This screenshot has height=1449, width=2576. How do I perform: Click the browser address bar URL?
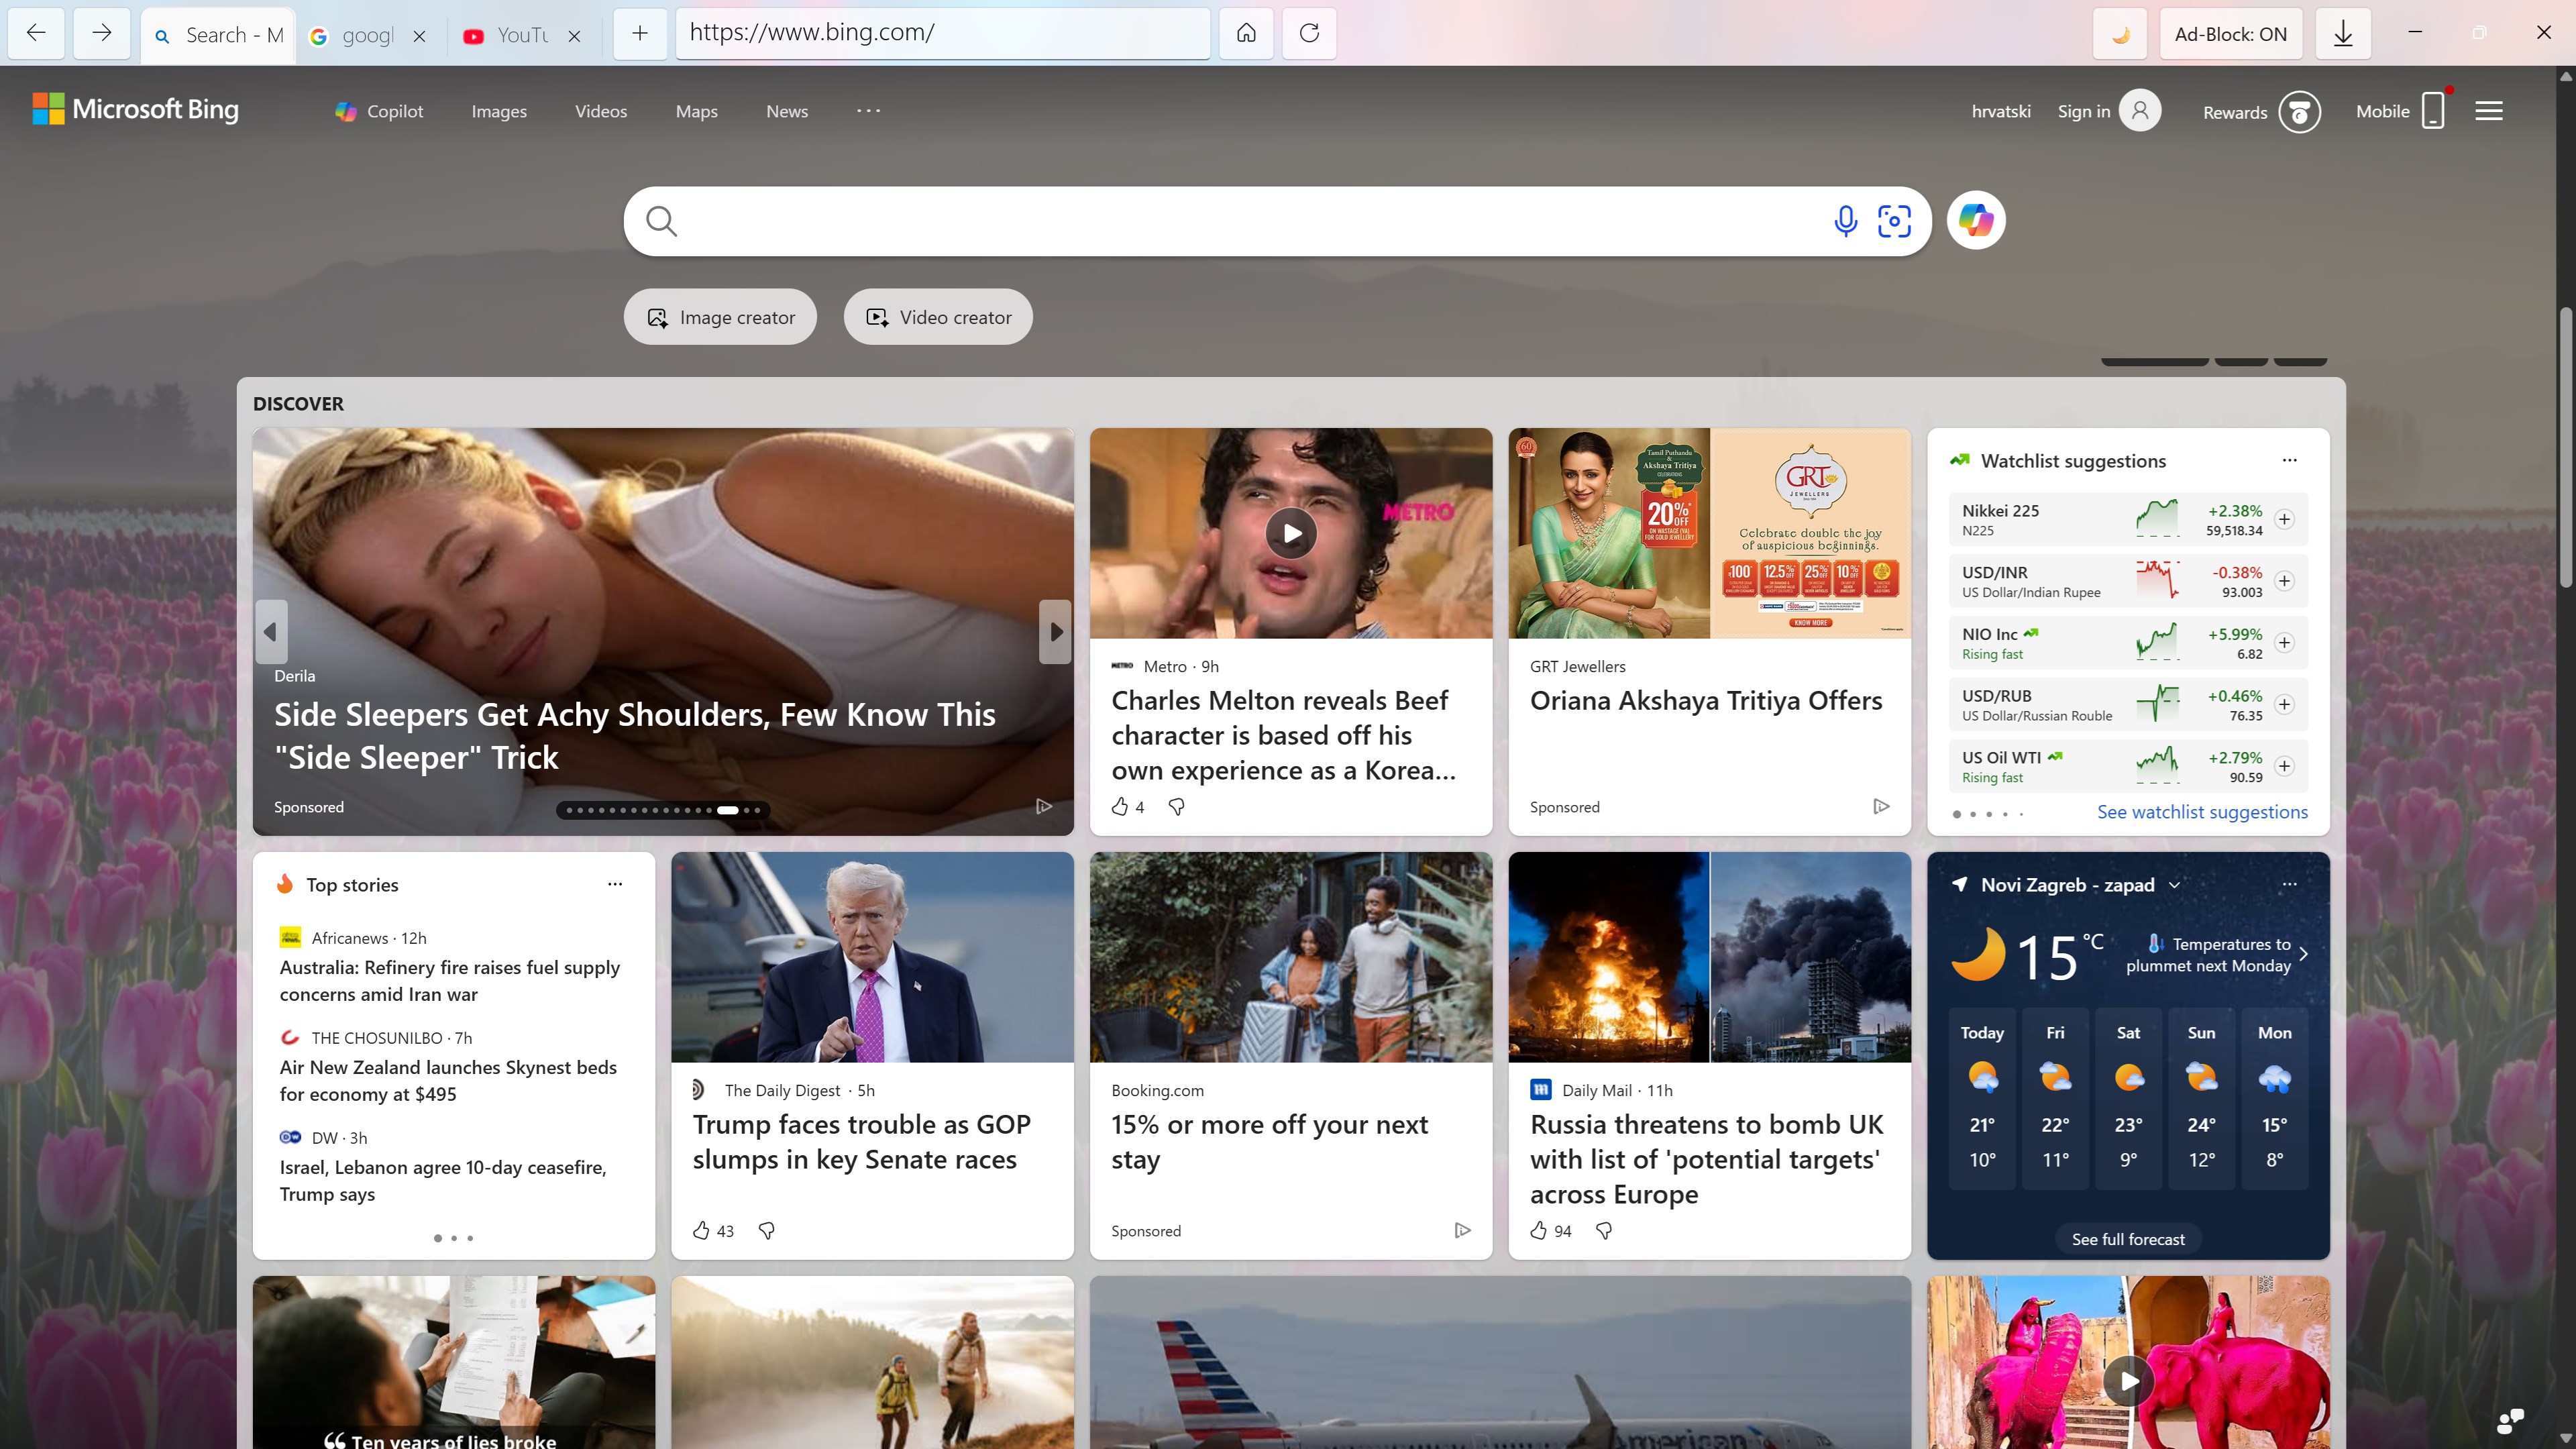(x=943, y=33)
